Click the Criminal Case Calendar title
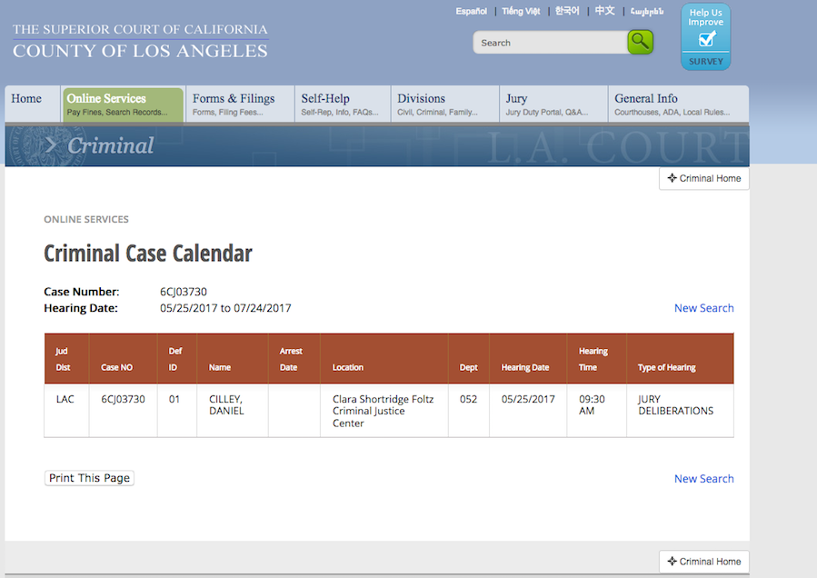This screenshot has height=578, width=817. (148, 254)
